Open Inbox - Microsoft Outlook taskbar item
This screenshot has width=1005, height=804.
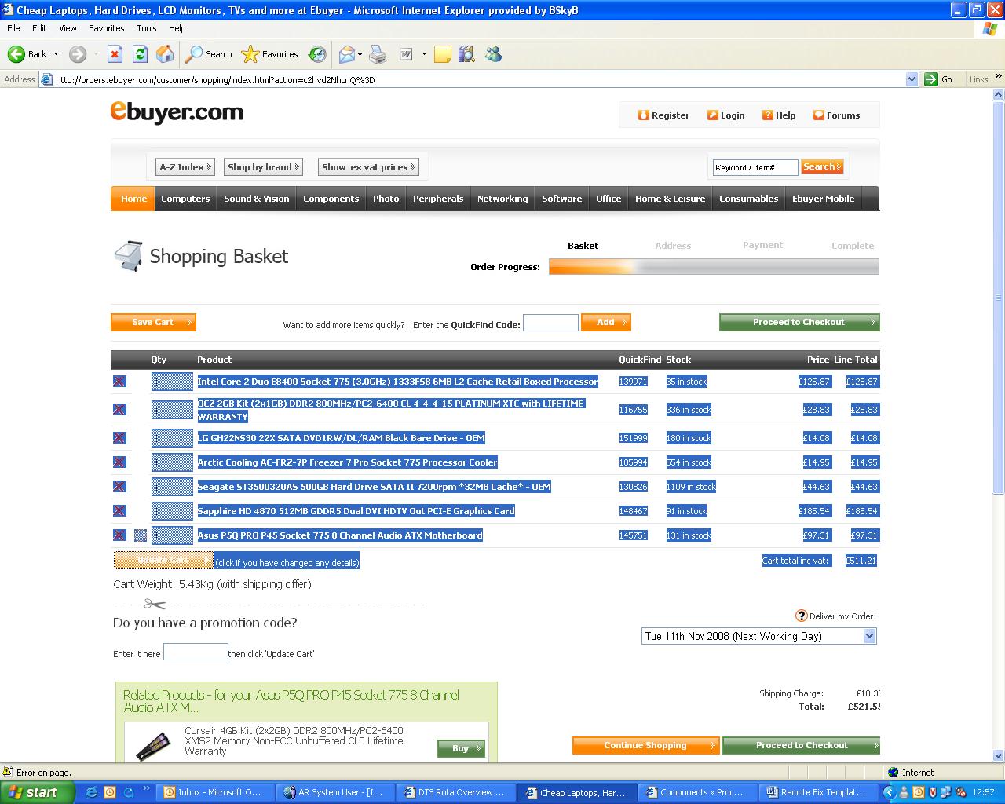[x=215, y=792]
